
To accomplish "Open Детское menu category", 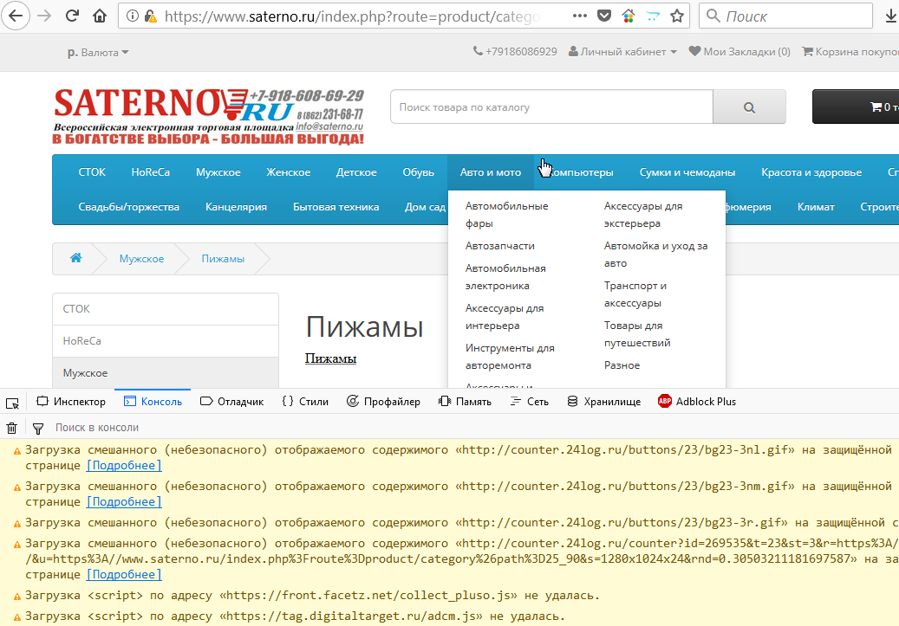I will pos(356,172).
